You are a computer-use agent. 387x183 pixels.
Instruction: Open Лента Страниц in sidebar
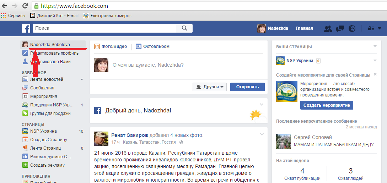point(45,148)
